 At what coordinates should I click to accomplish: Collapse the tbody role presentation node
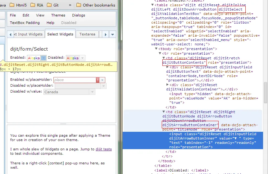[x=156, y=49]
